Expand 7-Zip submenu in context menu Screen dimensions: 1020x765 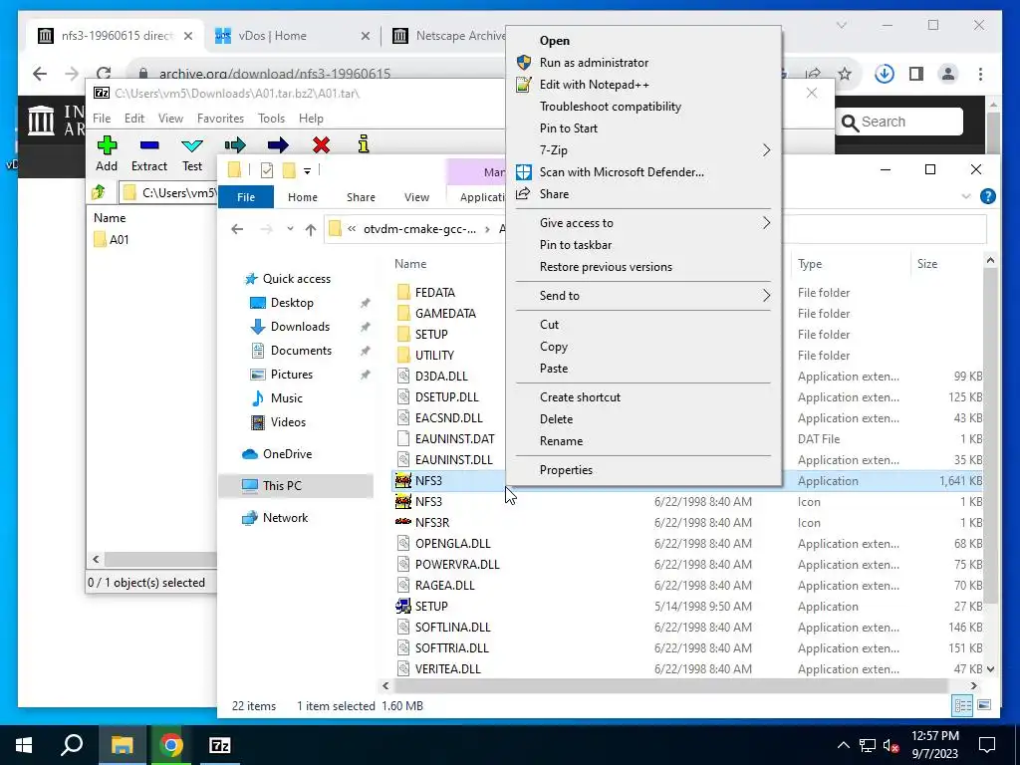766,150
